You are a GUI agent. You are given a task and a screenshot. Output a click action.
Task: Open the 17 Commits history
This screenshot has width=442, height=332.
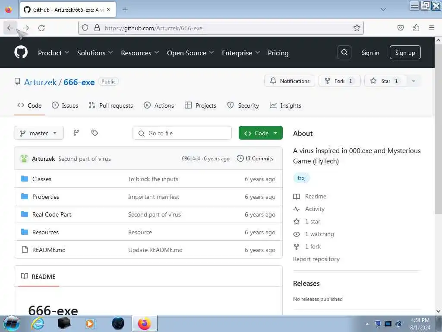point(255,158)
